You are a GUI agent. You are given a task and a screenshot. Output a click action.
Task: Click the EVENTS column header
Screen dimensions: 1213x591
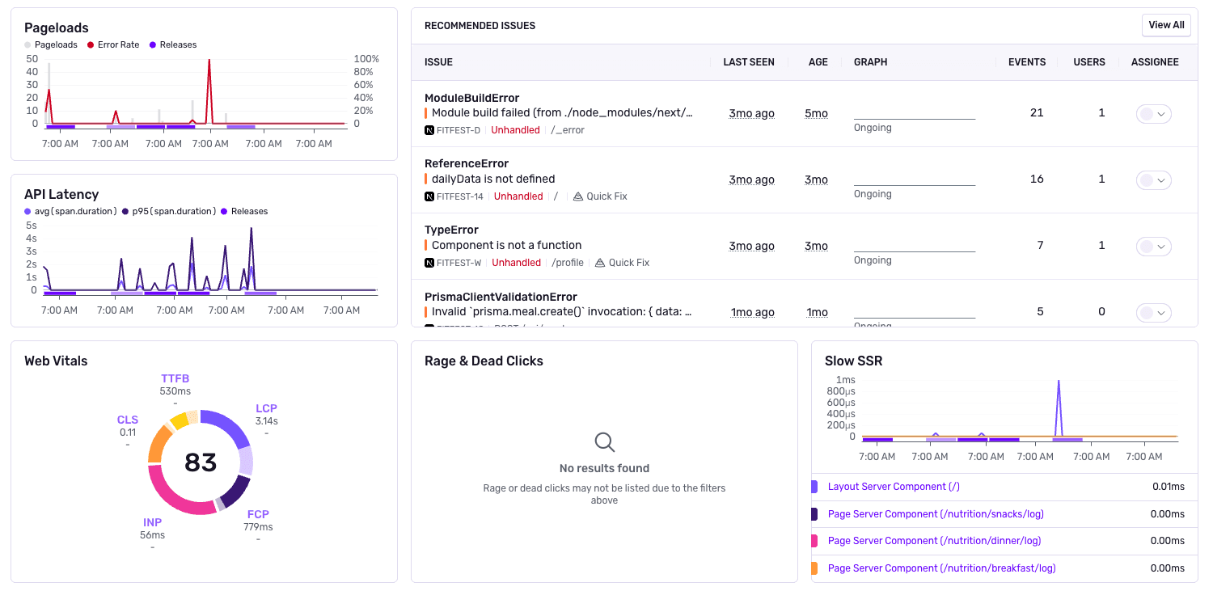pos(1026,61)
